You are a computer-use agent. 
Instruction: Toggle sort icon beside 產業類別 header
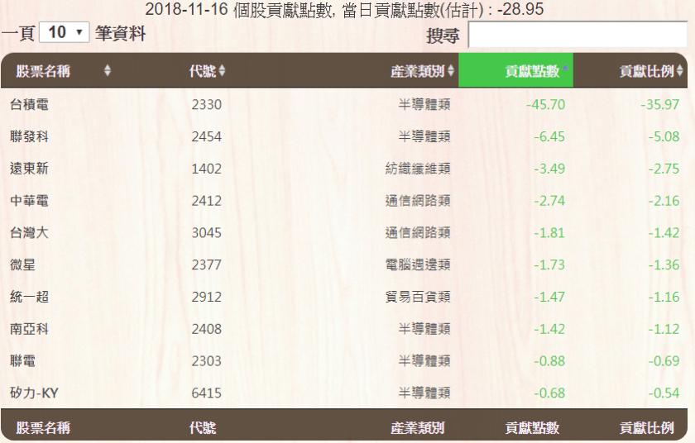tap(451, 71)
